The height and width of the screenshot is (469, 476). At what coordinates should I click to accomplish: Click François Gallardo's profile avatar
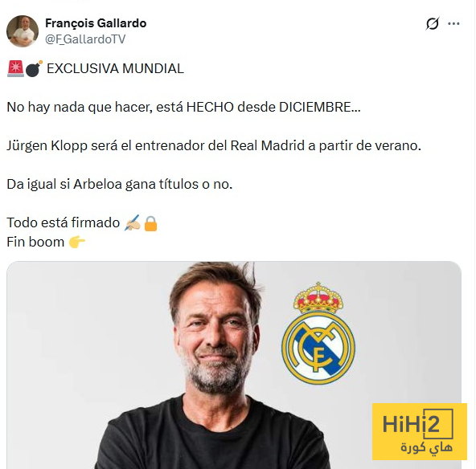(23, 31)
